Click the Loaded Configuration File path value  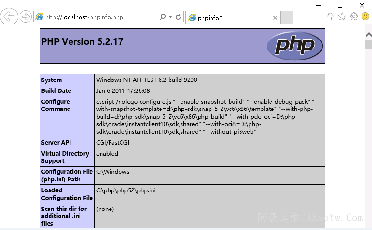point(126,190)
